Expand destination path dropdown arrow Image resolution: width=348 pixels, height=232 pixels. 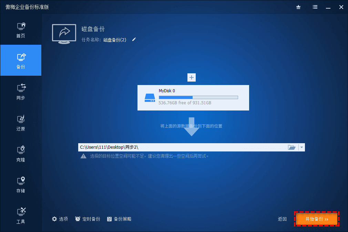(301, 147)
